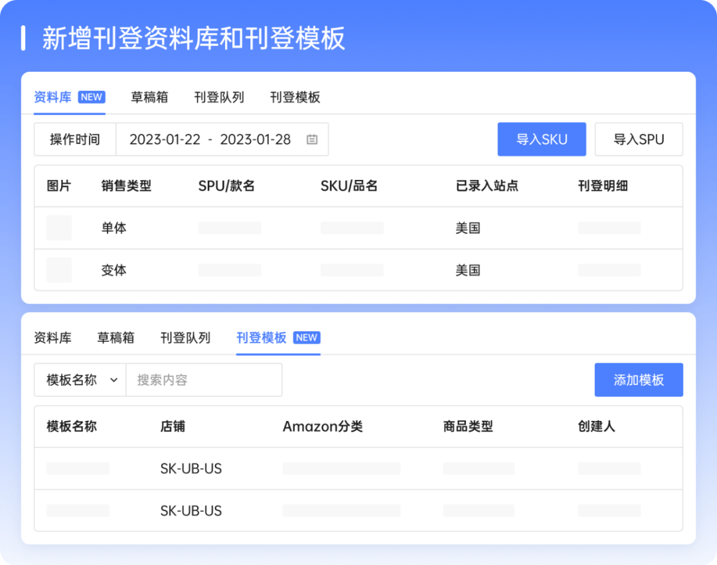The width and height of the screenshot is (717, 565).
Task: Click the 销售类型 column header
Action: pyautogui.click(x=127, y=187)
